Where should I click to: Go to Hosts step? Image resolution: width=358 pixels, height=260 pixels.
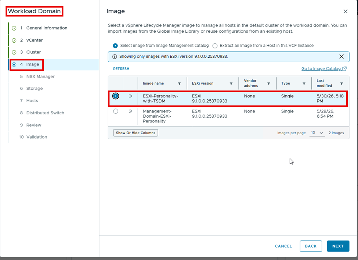click(x=32, y=101)
